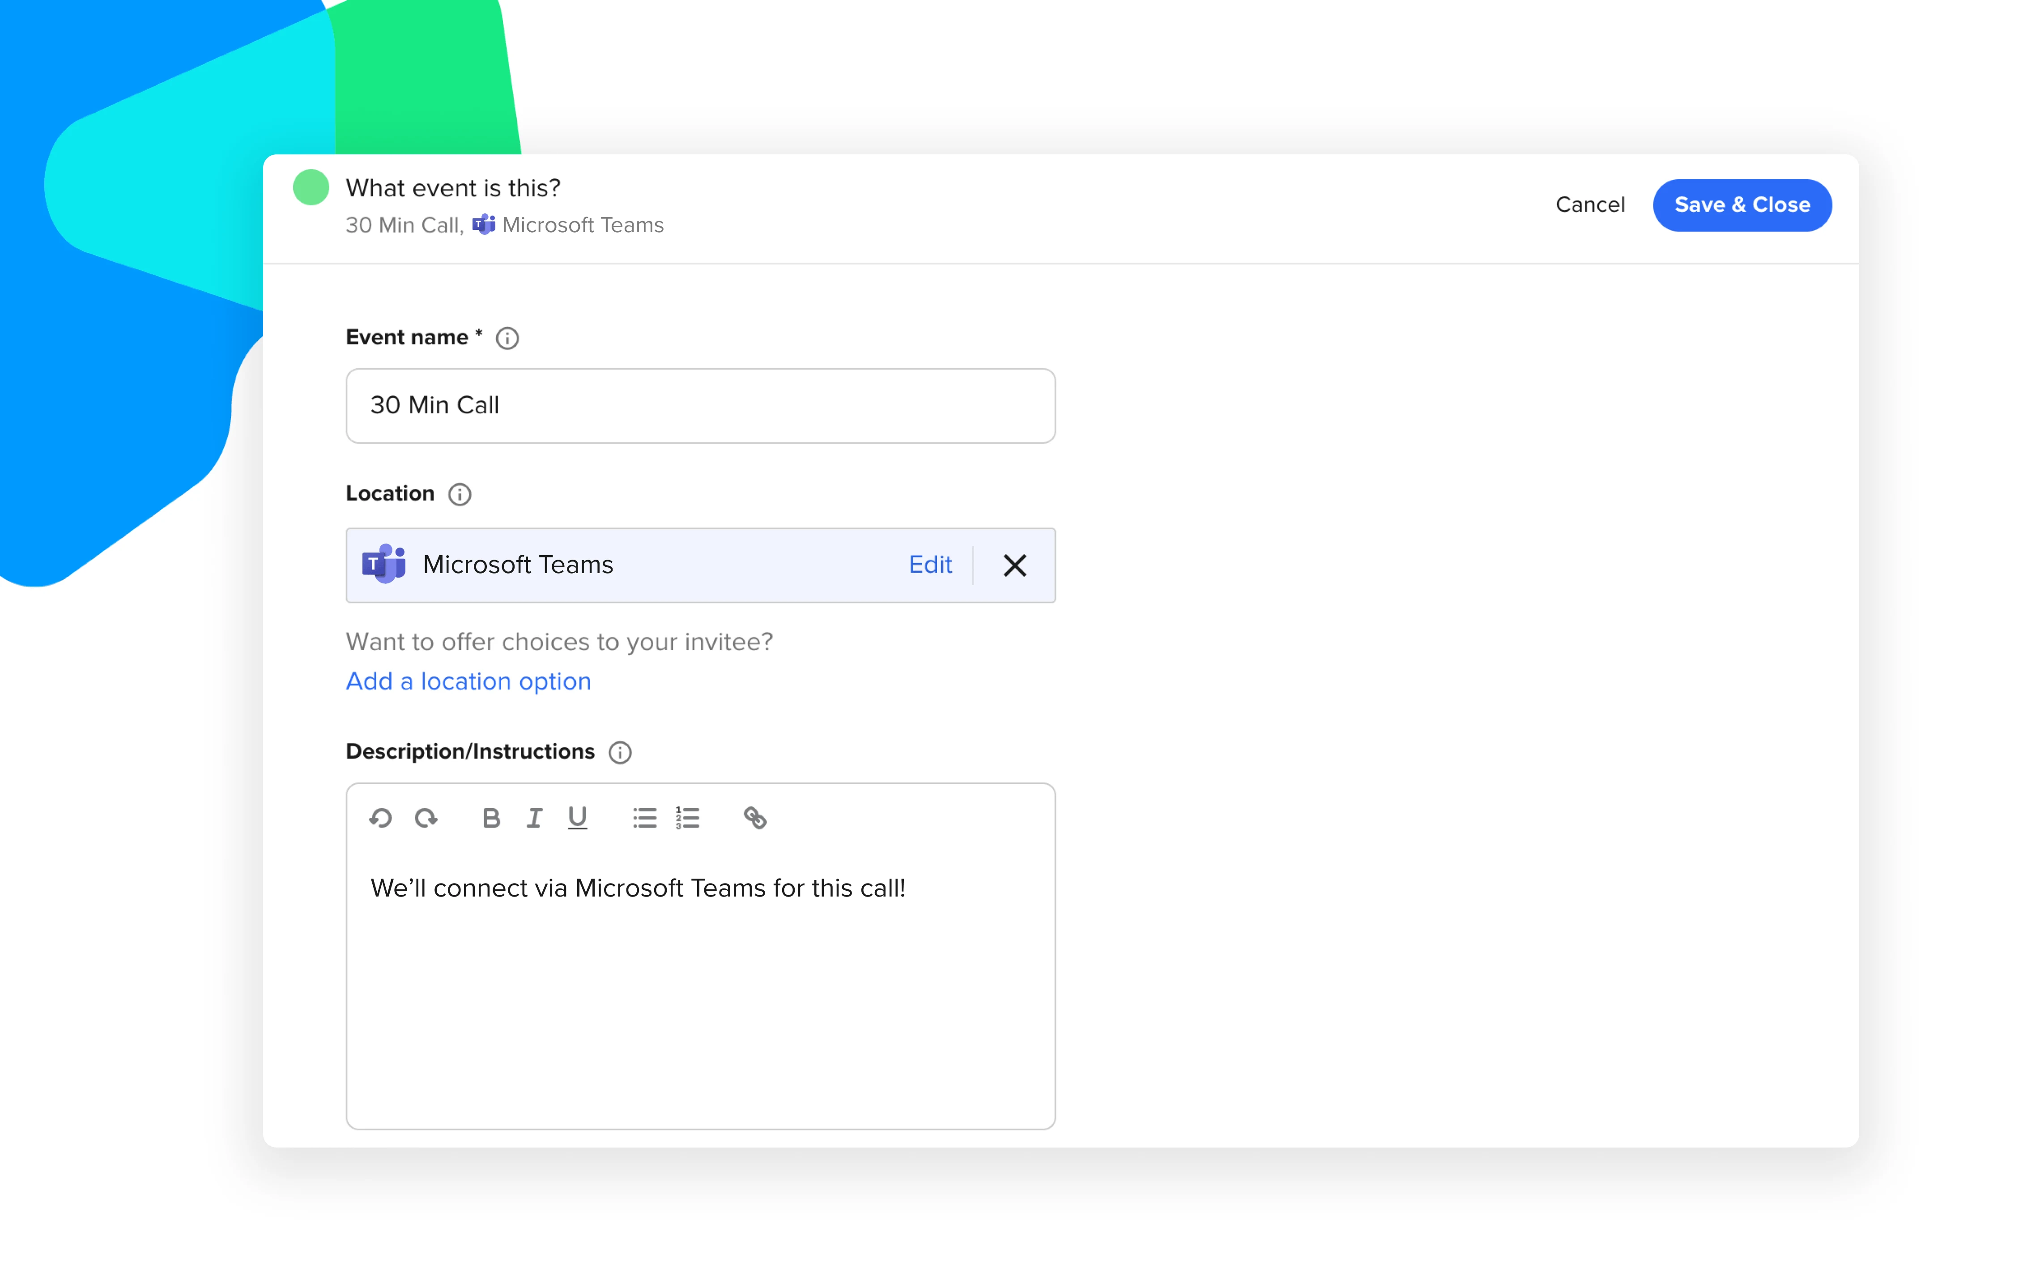Click the Cancel button
The image size is (2031, 1271).
coord(1589,204)
